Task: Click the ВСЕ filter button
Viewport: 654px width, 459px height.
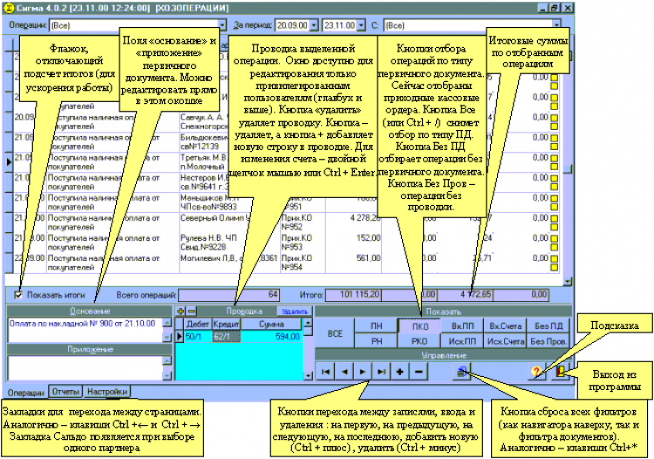Action: coord(335,334)
